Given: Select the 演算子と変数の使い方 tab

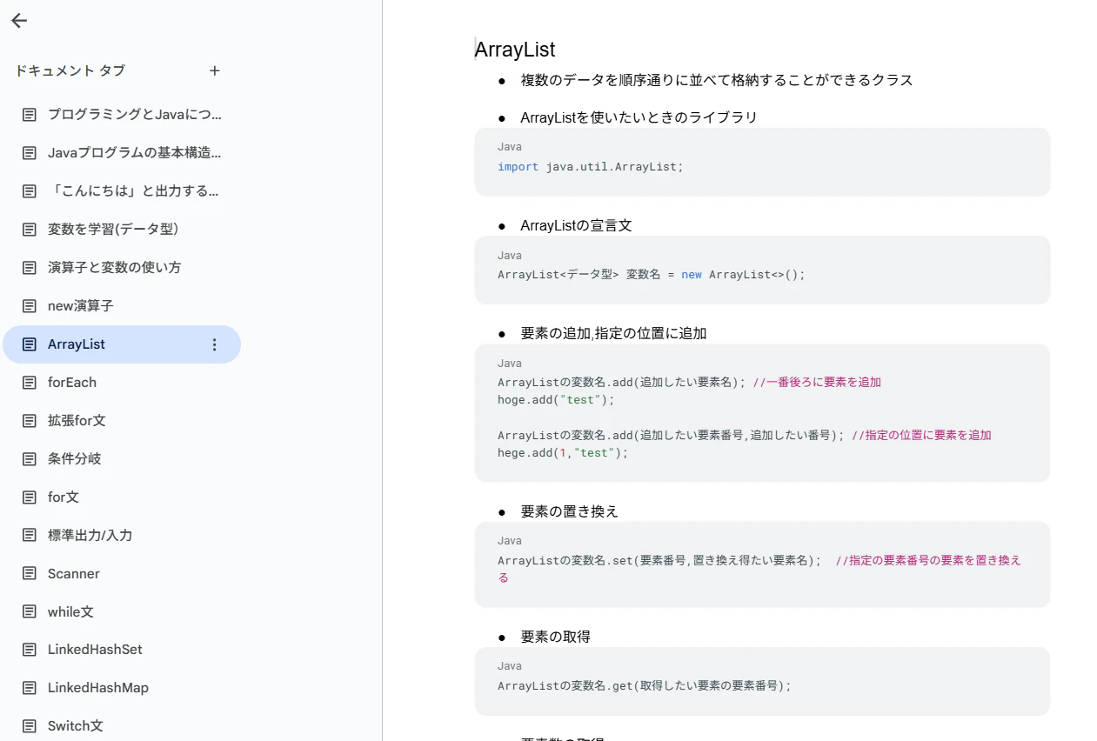Looking at the screenshot, I should click(122, 268).
